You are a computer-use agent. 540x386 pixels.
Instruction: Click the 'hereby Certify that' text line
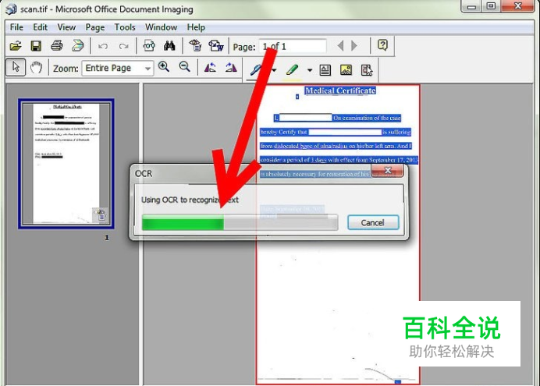click(x=336, y=132)
